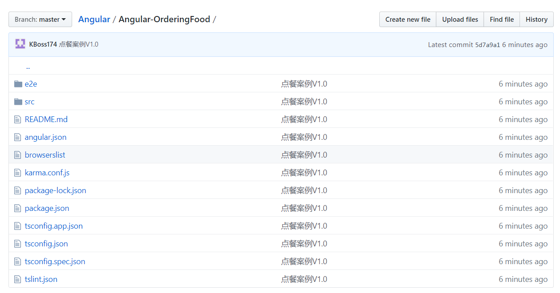Click the Angular-OrderingFood breadcrumb text
This screenshot has height=293, width=560.
(164, 19)
